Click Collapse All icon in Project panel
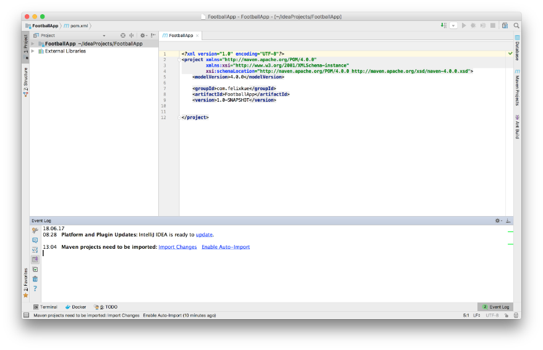The width and height of the screenshot is (543, 350). tap(131, 36)
